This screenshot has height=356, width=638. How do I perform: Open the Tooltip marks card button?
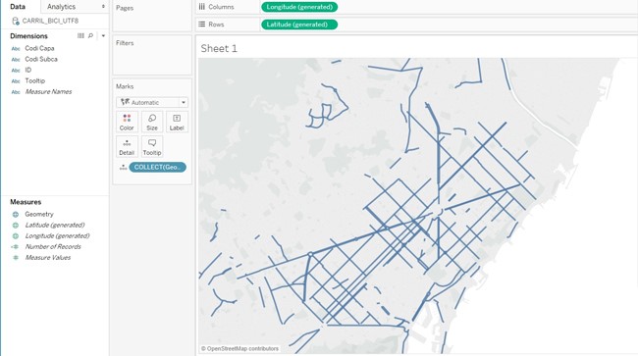(152, 147)
